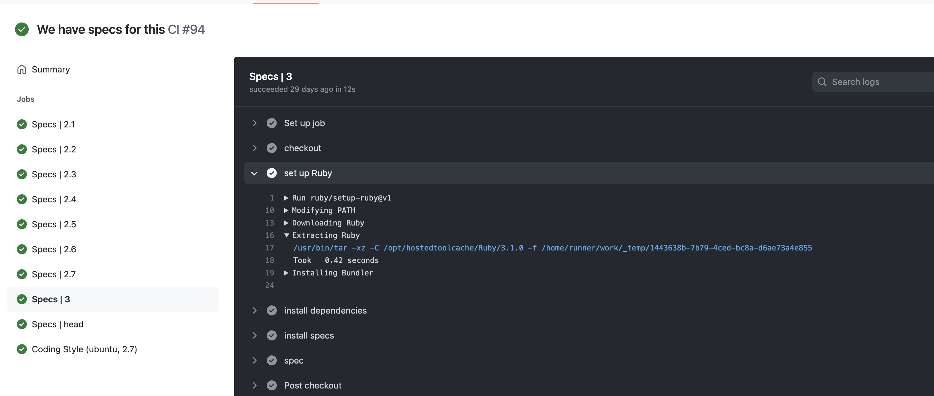Expand the Post checkout step
This screenshot has width=934, height=396.
255,385
